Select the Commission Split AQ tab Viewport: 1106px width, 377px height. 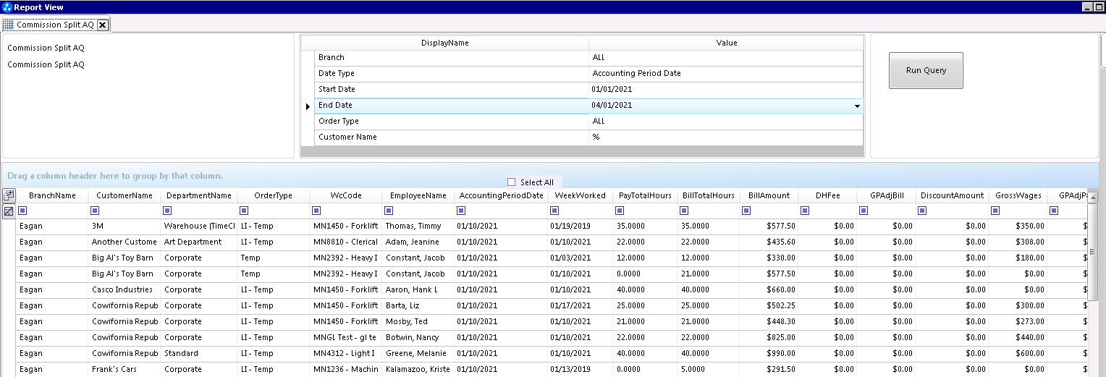55,25
